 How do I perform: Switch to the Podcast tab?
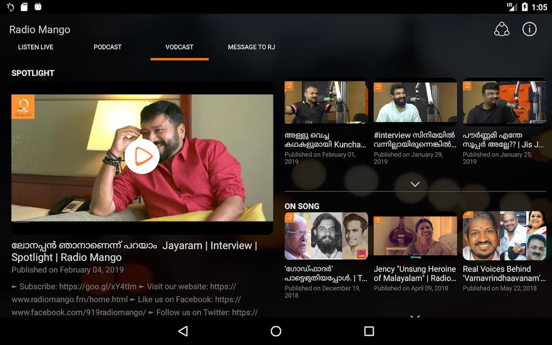(107, 47)
